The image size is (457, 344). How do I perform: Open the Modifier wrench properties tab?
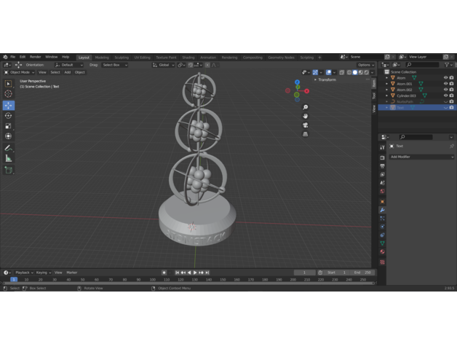(382, 210)
